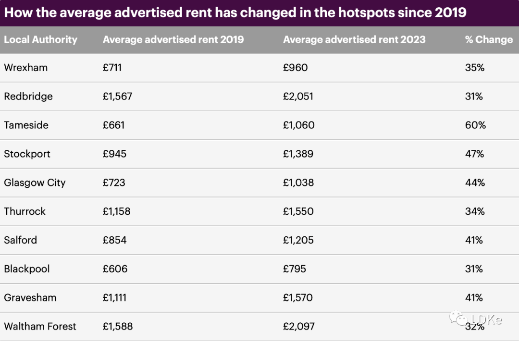Click the table title about hotspots since 2019
Viewport: 519px width, 341px height.
235,12
